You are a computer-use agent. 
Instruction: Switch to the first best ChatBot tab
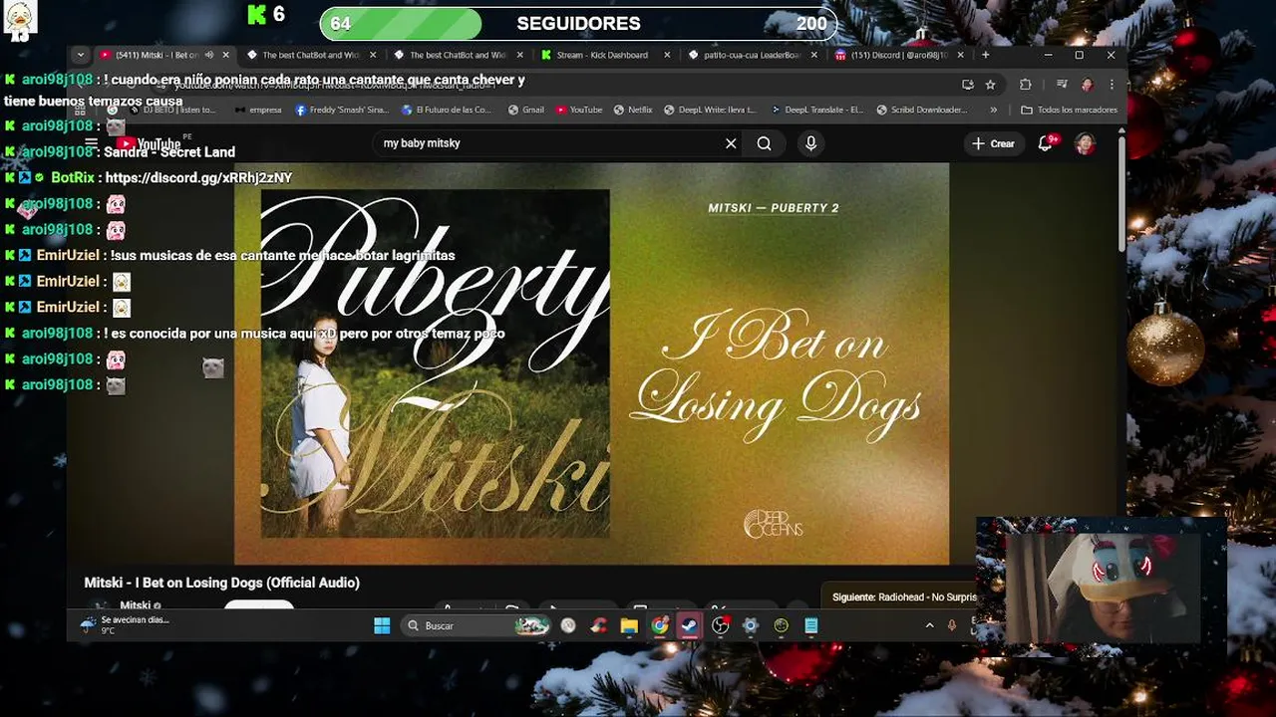[x=309, y=55]
